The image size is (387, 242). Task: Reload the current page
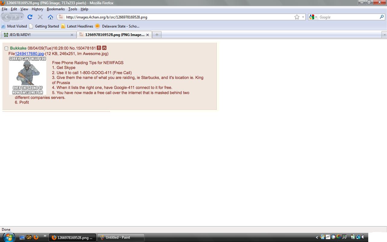tap(30, 17)
